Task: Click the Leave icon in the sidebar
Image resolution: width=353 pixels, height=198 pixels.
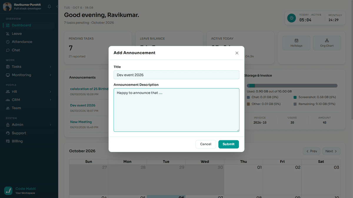Action: click(x=8, y=34)
